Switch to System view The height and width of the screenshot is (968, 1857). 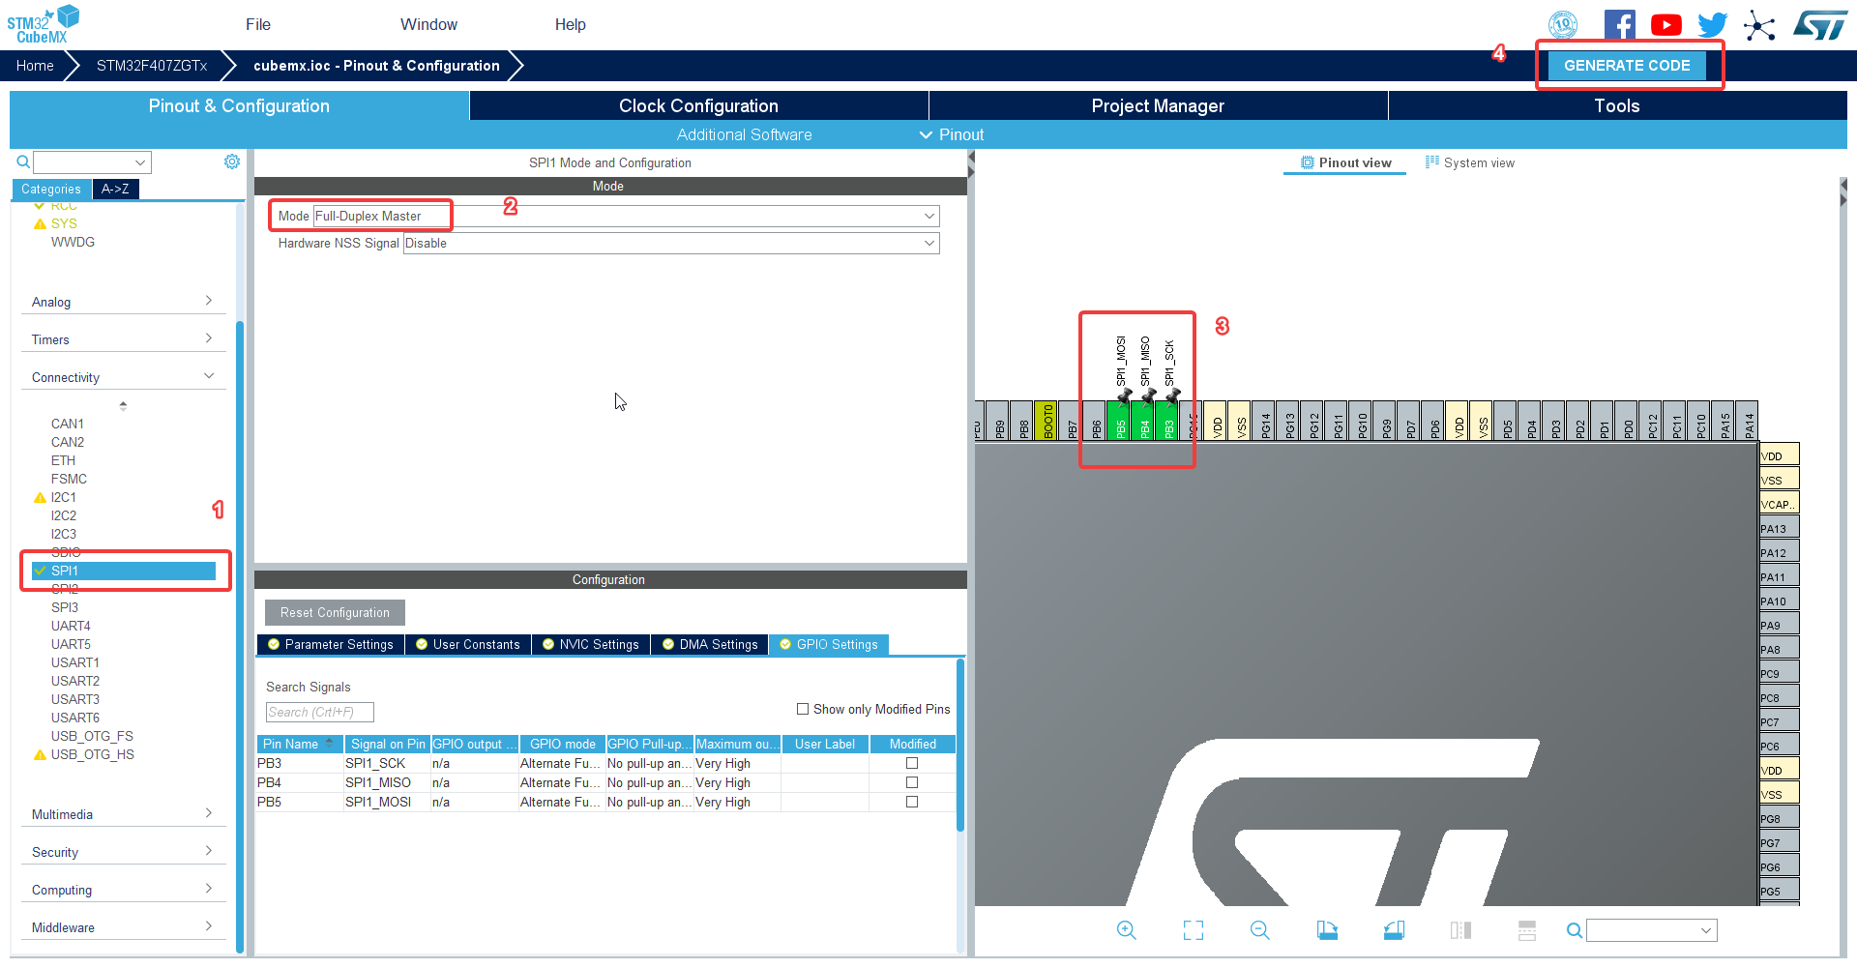[1470, 162]
